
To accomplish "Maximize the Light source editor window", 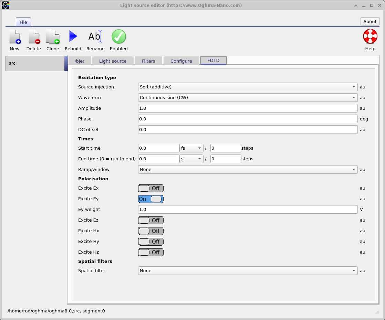I will [x=372, y=5].
